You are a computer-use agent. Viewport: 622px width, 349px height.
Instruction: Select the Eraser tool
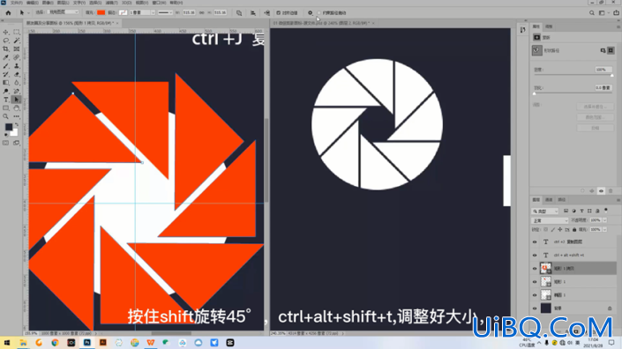point(16,74)
